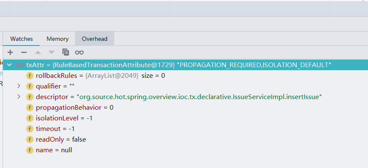This screenshot has width=368, height=168.
Task: Click the field icon beside readOnly
Action: (29, 140)
